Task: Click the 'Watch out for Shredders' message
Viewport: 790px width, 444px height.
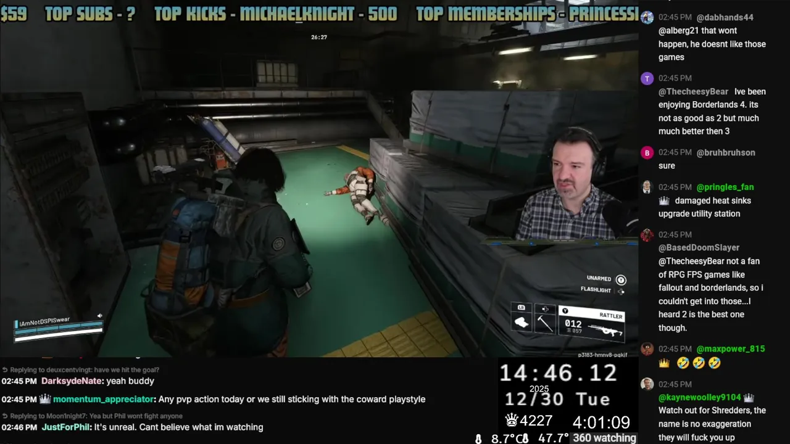Action: (x=712, y=424)
